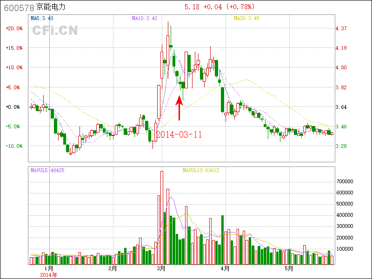
Task: Click the 2014-03-11 date annotation
Action: [x=179, y=135]
